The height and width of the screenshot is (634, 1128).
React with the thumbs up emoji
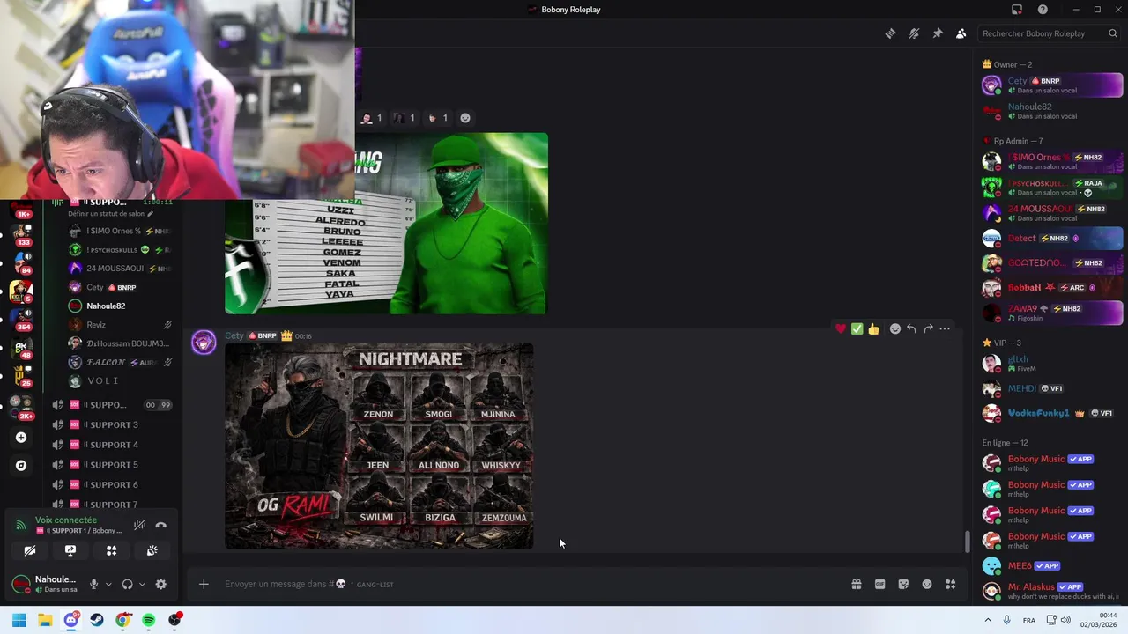point(873,328)
